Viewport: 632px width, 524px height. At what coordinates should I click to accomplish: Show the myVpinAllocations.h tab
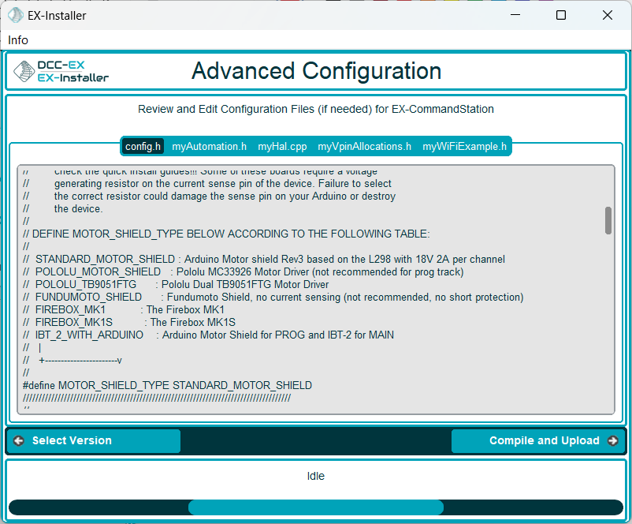coord(364,146)
